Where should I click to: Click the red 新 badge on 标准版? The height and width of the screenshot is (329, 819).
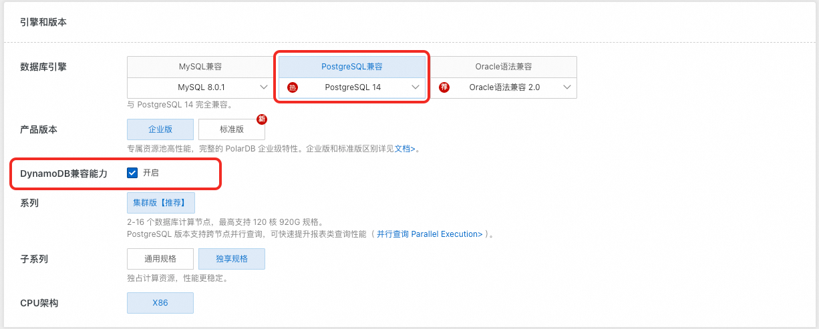[262, 119]
